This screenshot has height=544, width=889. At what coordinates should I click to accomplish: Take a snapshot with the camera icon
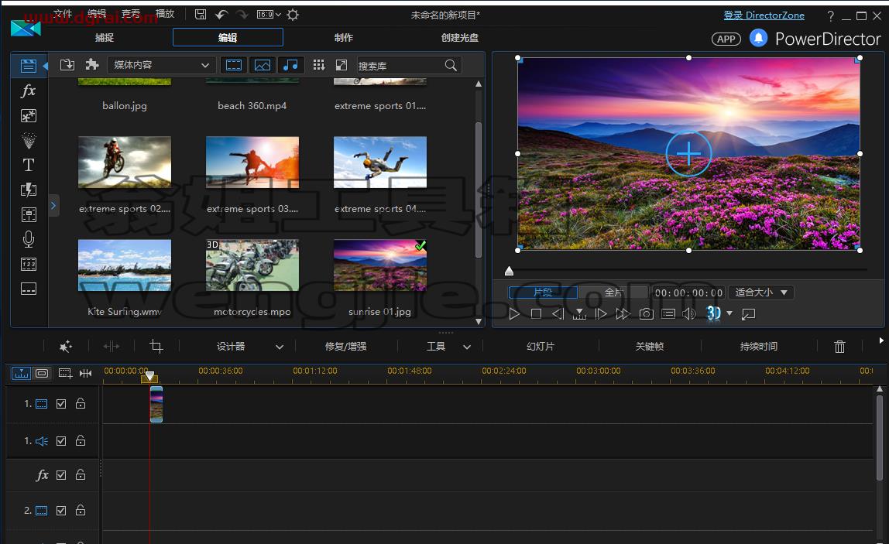[x=647, y=313]
